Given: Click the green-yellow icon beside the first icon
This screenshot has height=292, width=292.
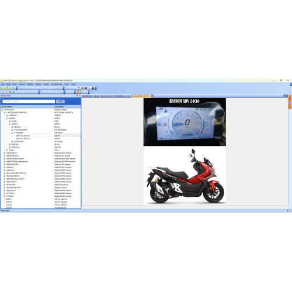Looking at the screenshot, I should (x=6, y=88).
